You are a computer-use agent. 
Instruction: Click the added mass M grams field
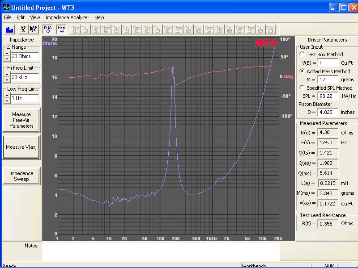pos(328,80)
